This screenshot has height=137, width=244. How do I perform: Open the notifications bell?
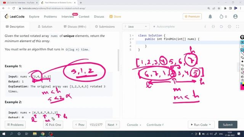click(210, 16)
